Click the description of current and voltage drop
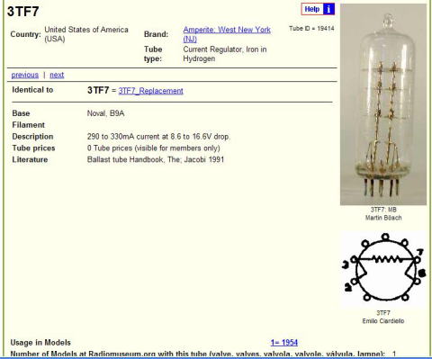The height and width of the screenshot is (359, 432). [158, 137]
